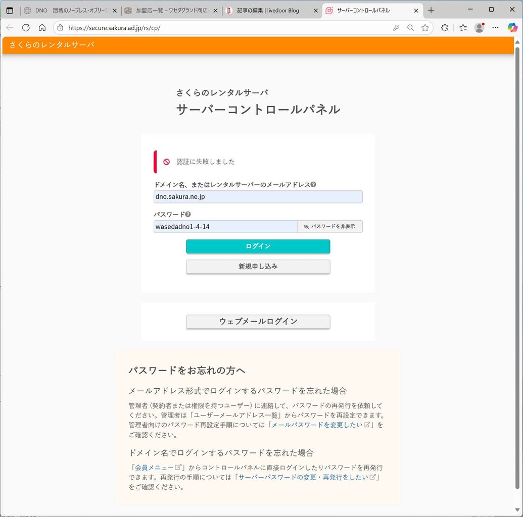
Task: Click さくらのレンタルサーバ header logo text
Action: (x=52, y=45)
